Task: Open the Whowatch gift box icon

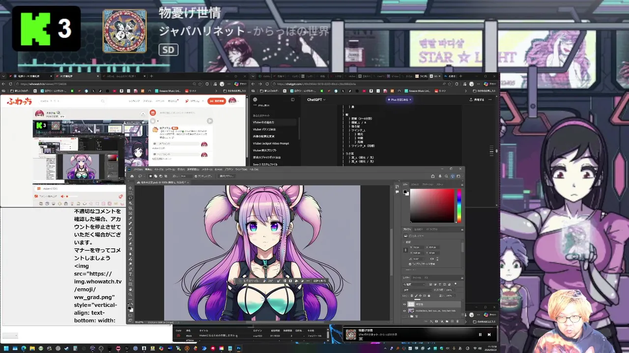Action: (153, 112)
